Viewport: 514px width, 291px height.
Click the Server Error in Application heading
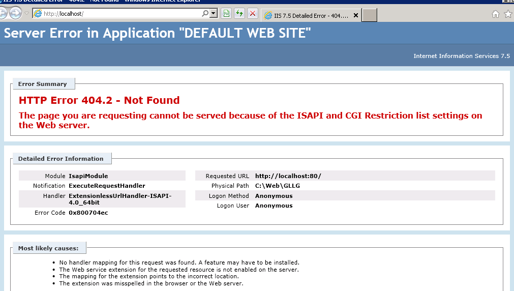point(157,33)
